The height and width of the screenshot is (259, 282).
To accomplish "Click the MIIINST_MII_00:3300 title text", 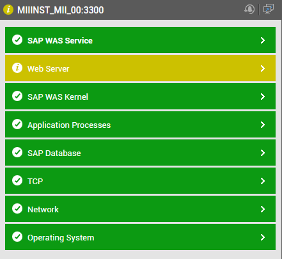I will tap(60, 10).
